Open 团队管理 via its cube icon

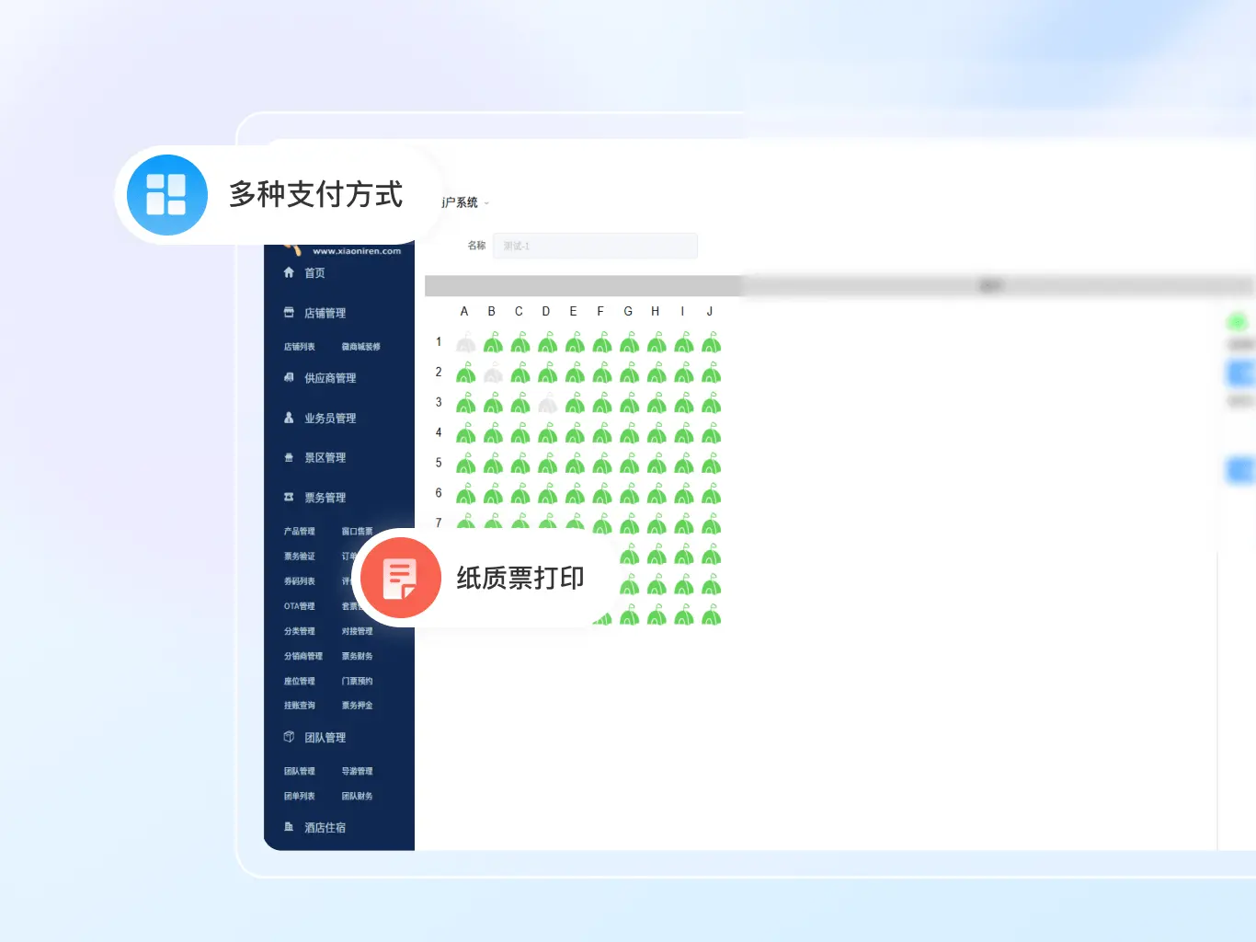[289, 736]
